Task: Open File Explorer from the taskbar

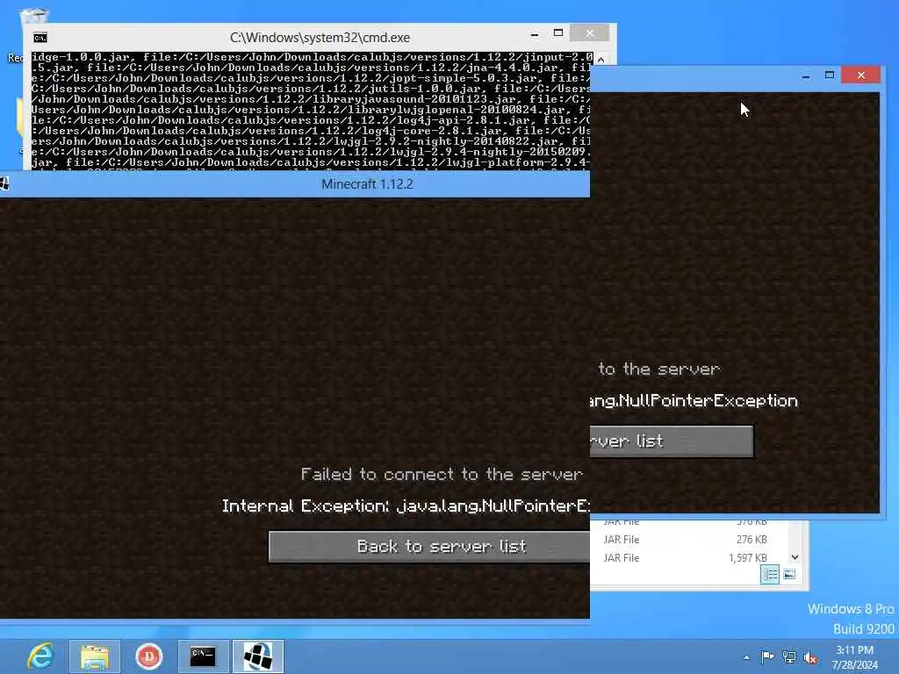Action: [95, 656]
